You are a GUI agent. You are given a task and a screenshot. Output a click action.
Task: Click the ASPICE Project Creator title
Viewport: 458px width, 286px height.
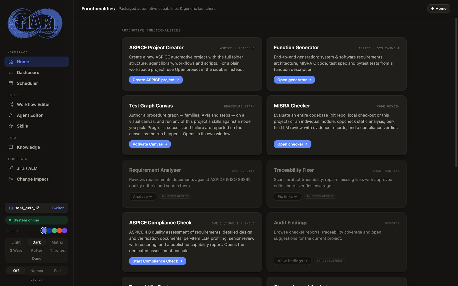[156, 48]
